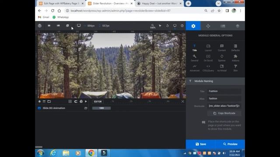Open the WhatsApp bookmark

coord(61,17)
